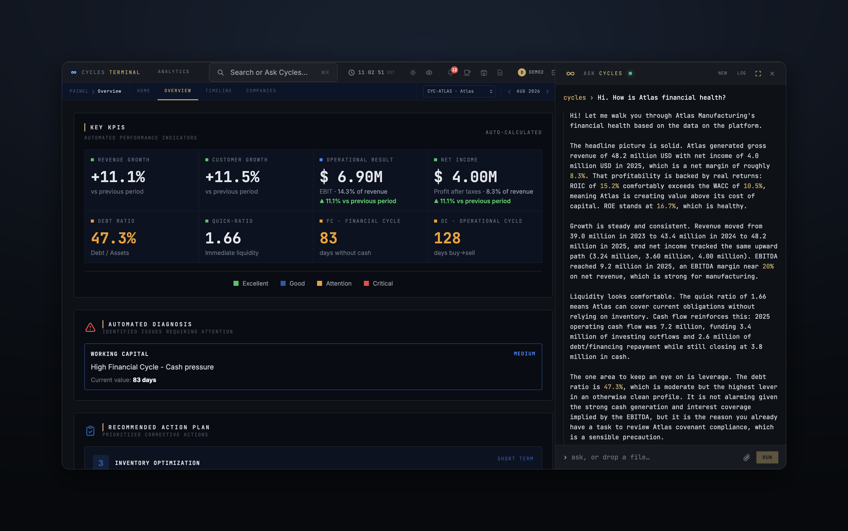This screenshot has width=848, height=531.
Task: Click Operational Result $ 6.90M value
Action: 351,177
